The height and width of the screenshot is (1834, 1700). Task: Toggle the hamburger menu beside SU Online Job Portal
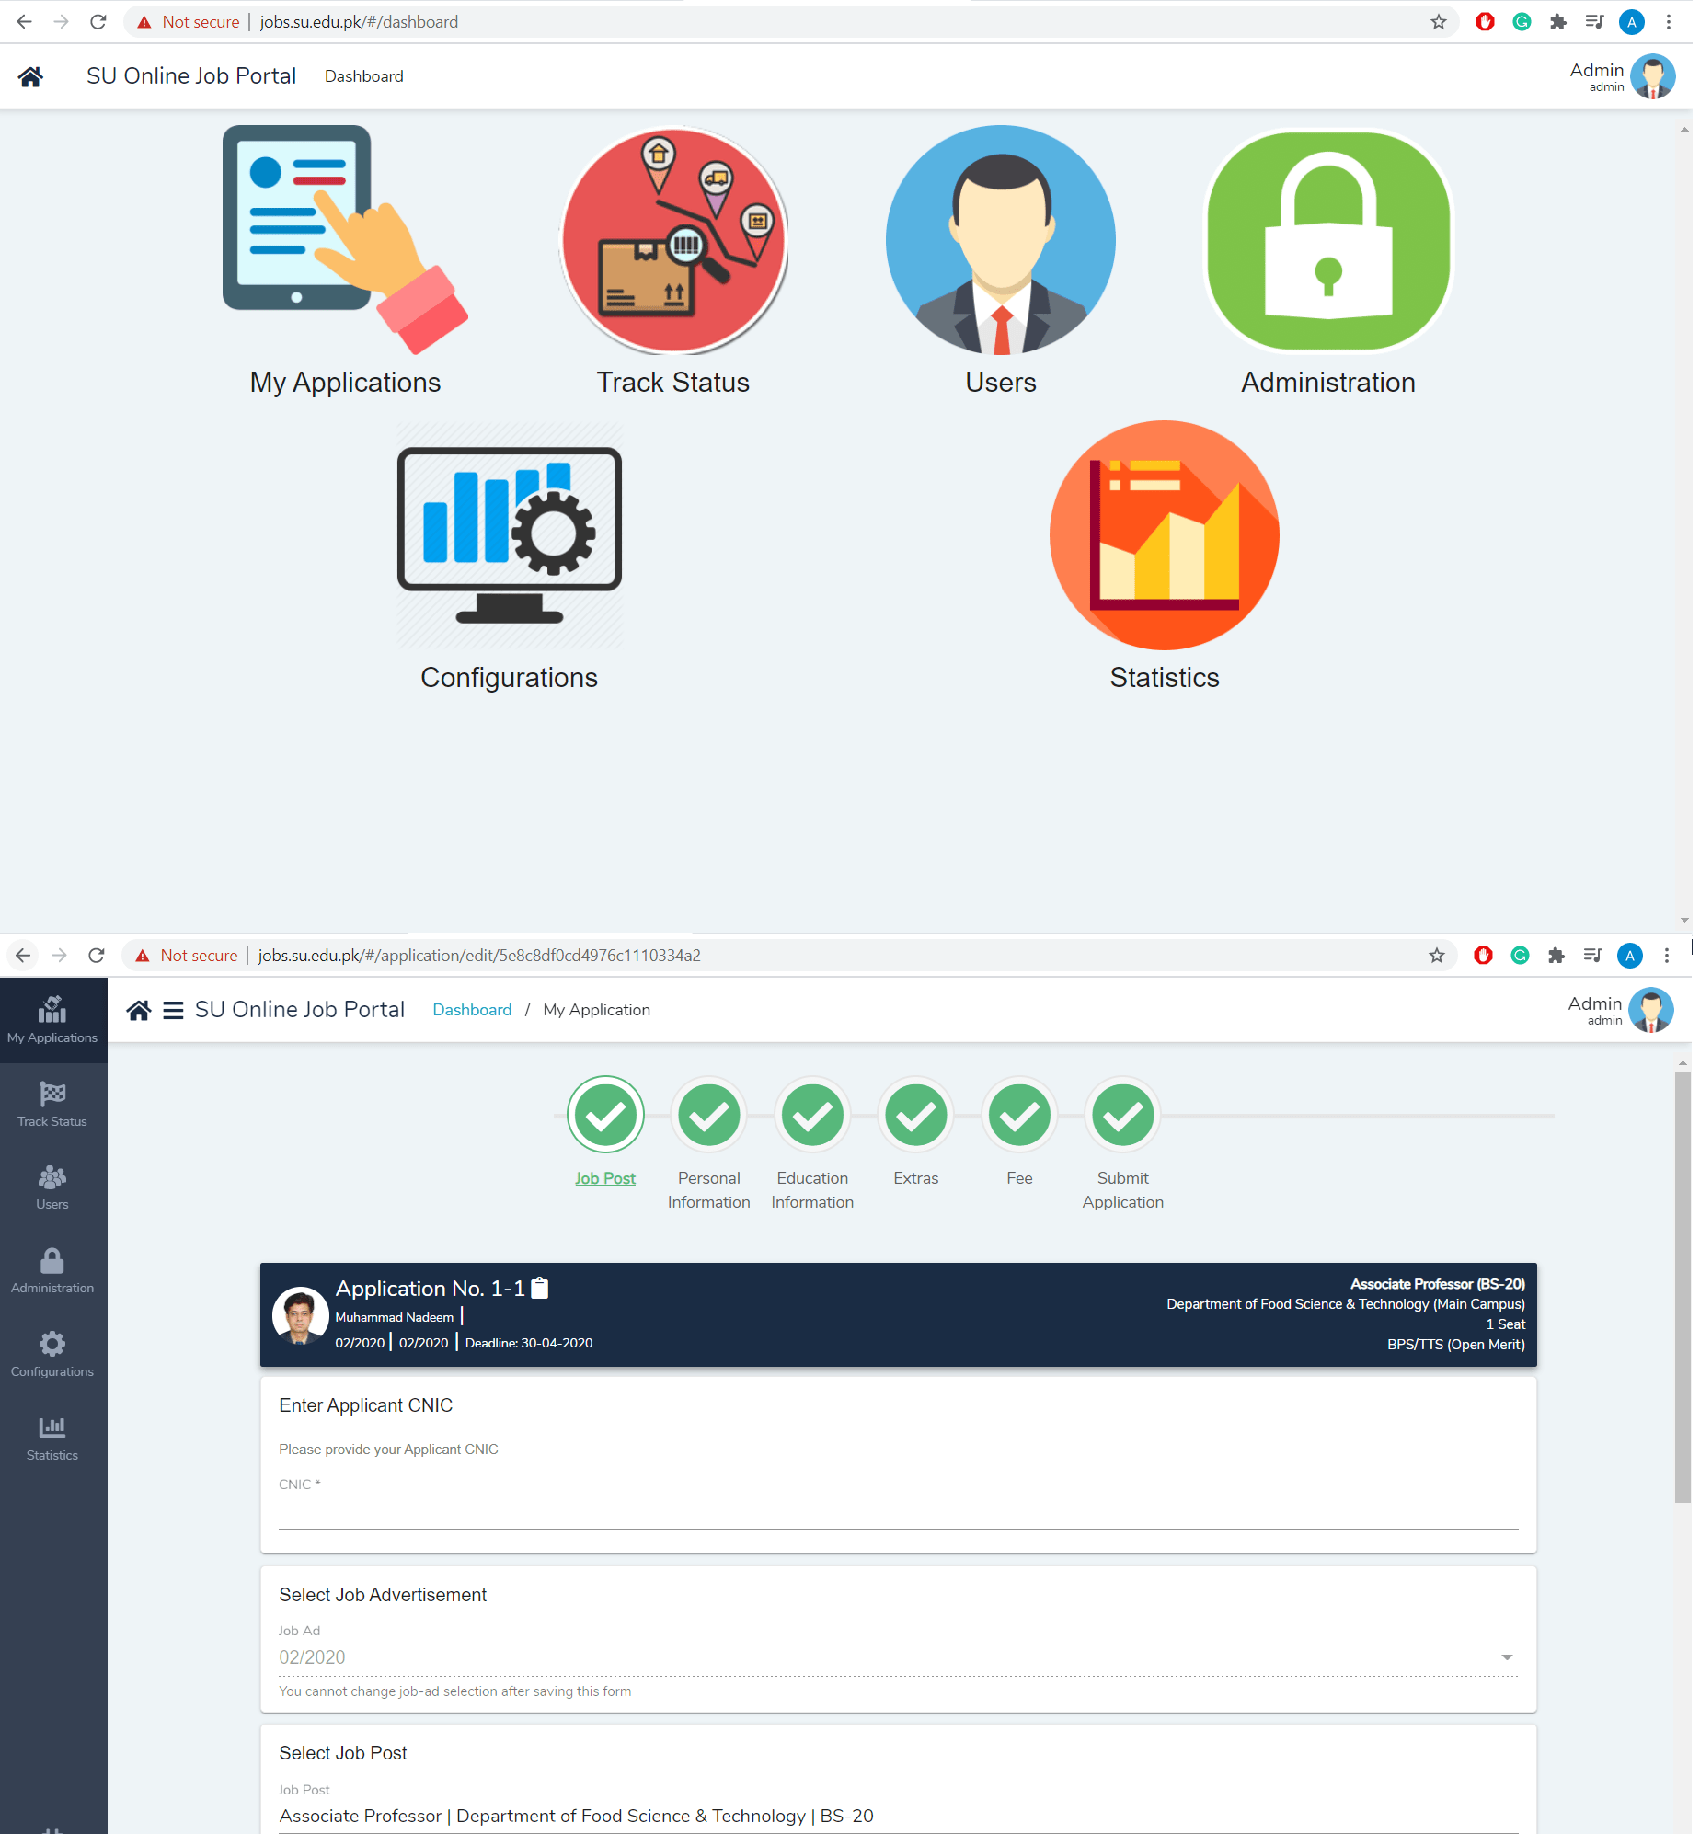[173, 1010]
